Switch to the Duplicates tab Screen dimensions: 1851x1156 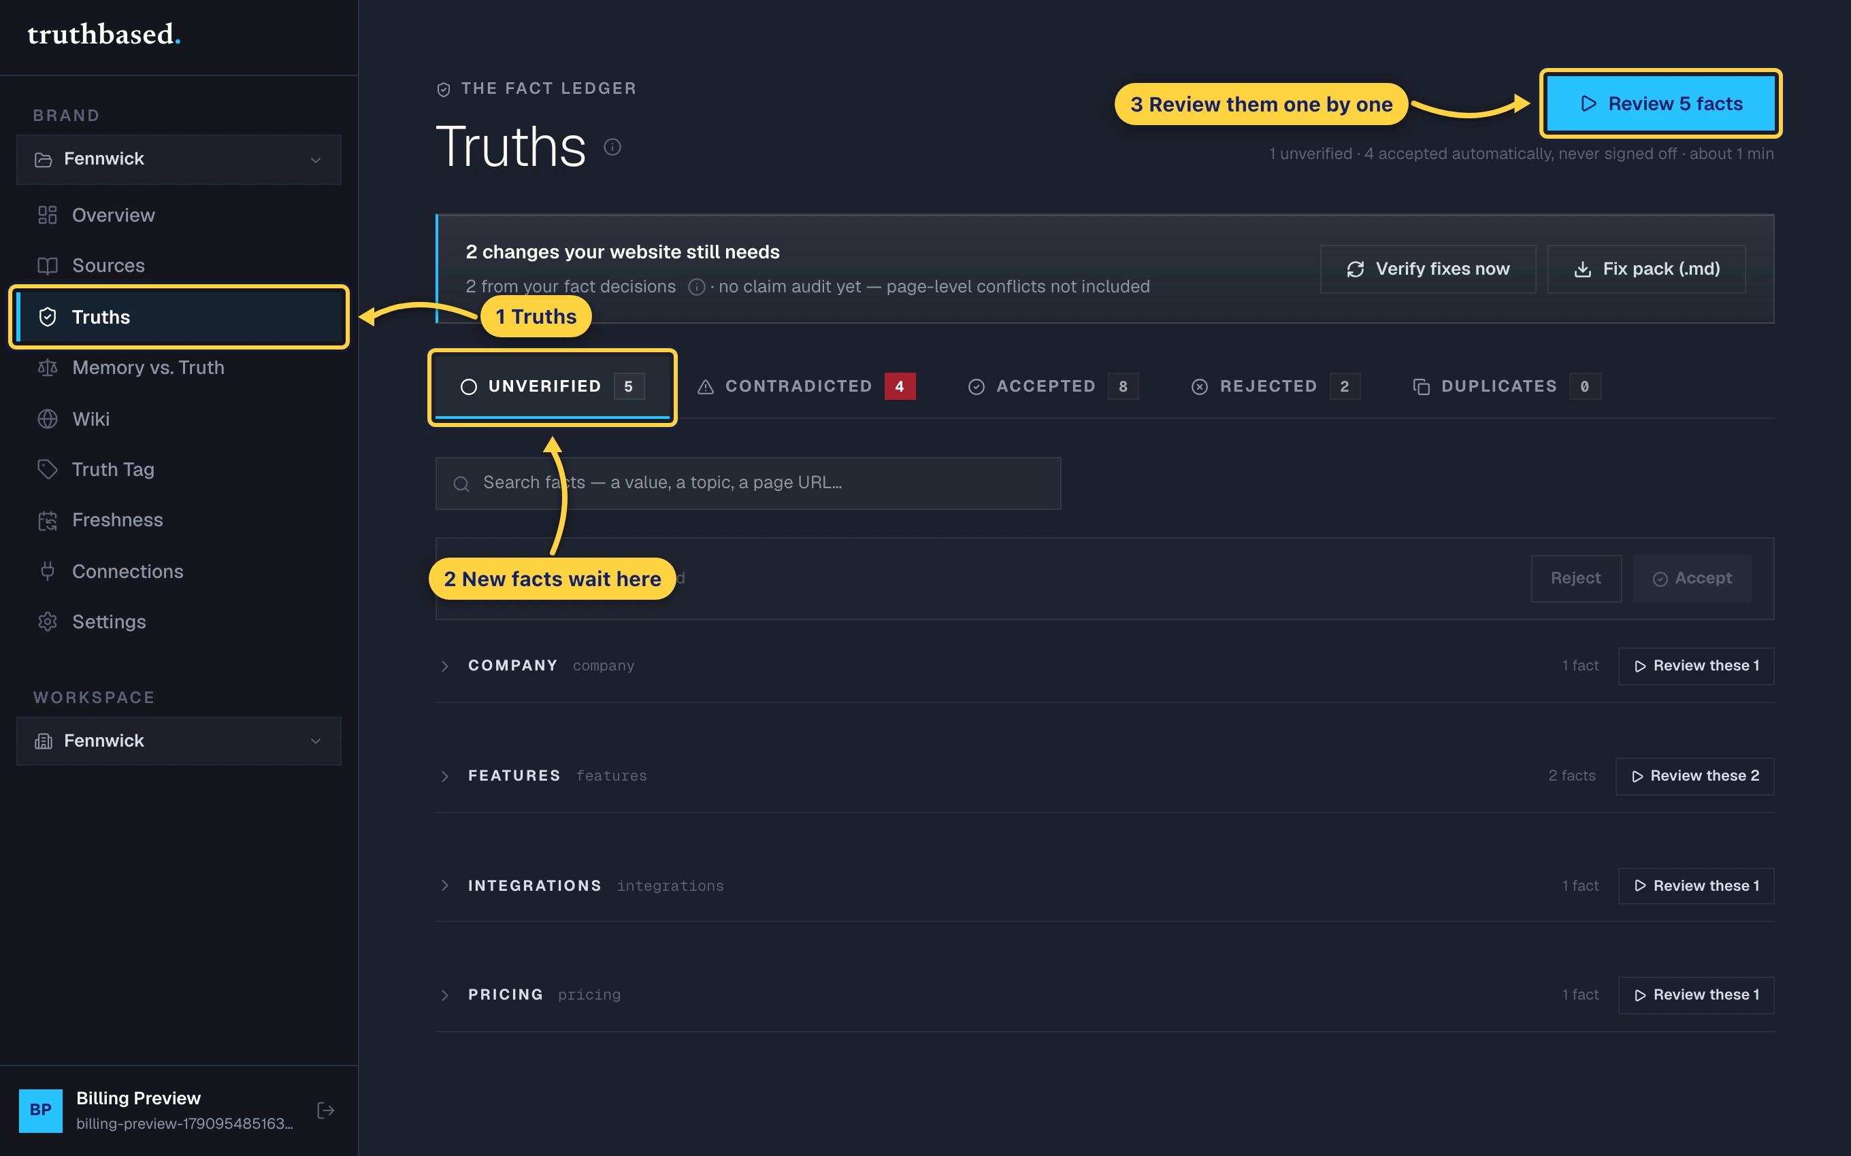(x=1507, y=387)
